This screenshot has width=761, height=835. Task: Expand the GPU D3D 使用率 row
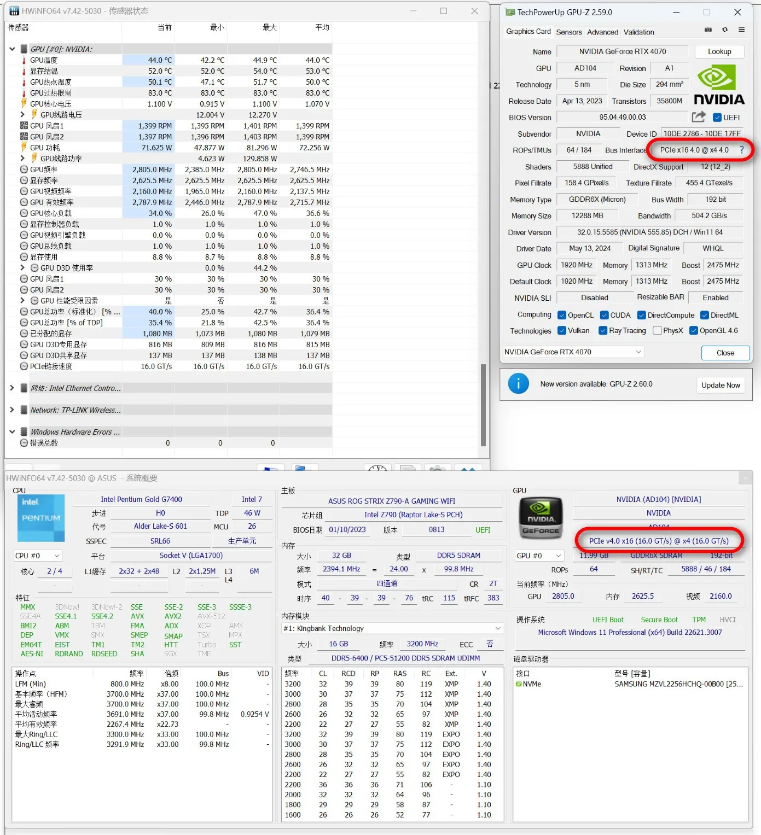(x=22, y=268)
